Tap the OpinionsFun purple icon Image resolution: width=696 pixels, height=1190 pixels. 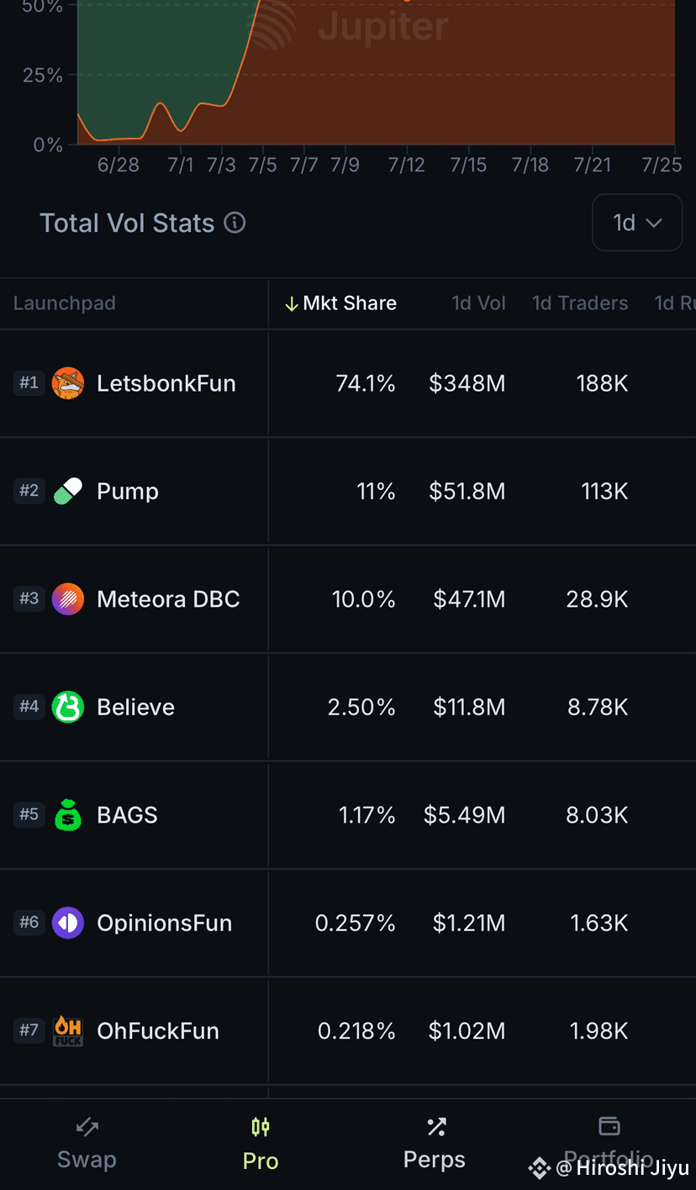[x=68, y=923]
